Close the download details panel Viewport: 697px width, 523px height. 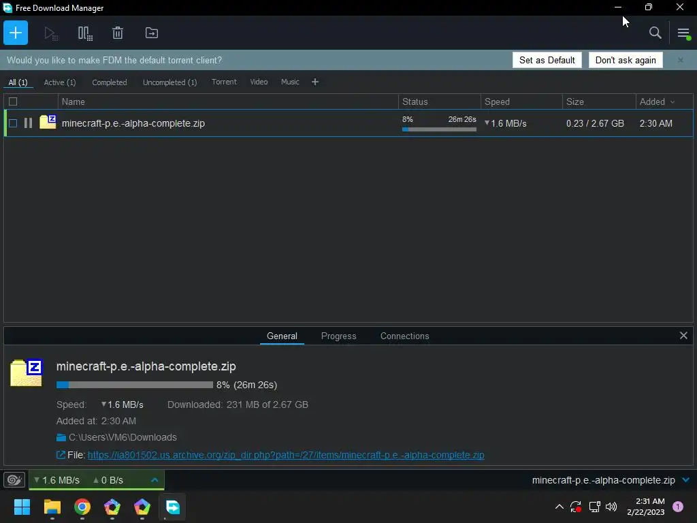[683, 336]
